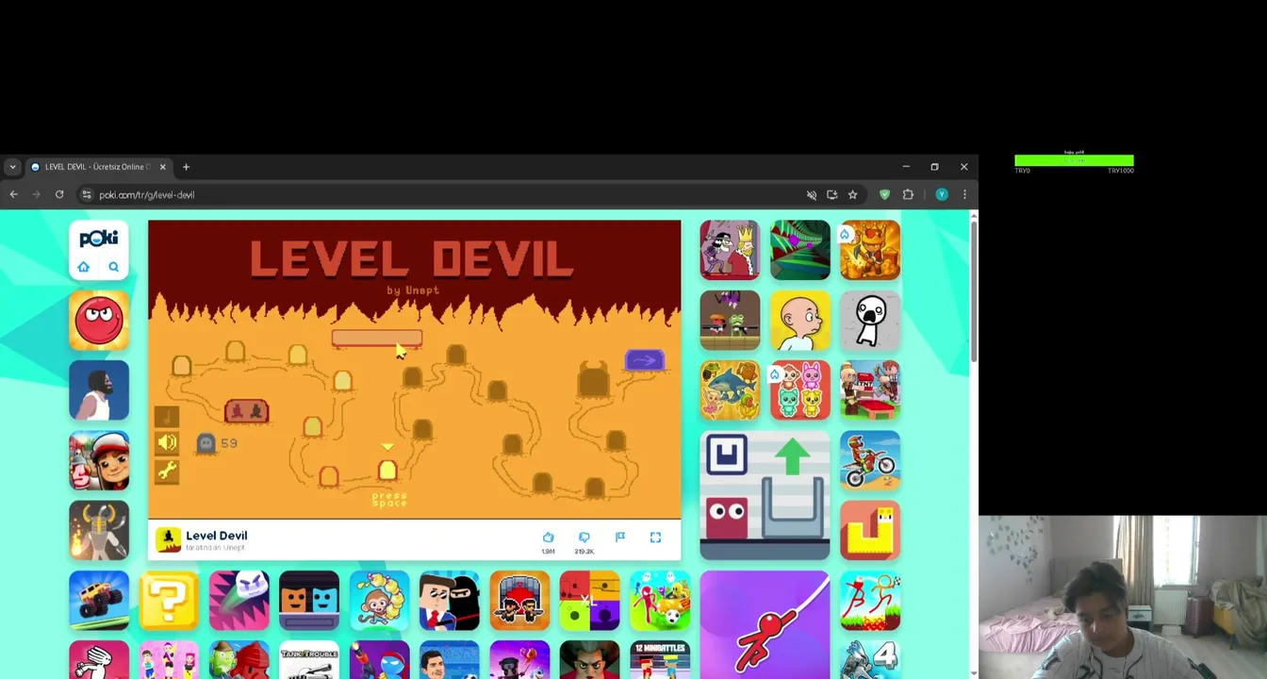Screen dimensions: 1267x679
Task: Open Poki search with magnifier icon
Action: 114,267
